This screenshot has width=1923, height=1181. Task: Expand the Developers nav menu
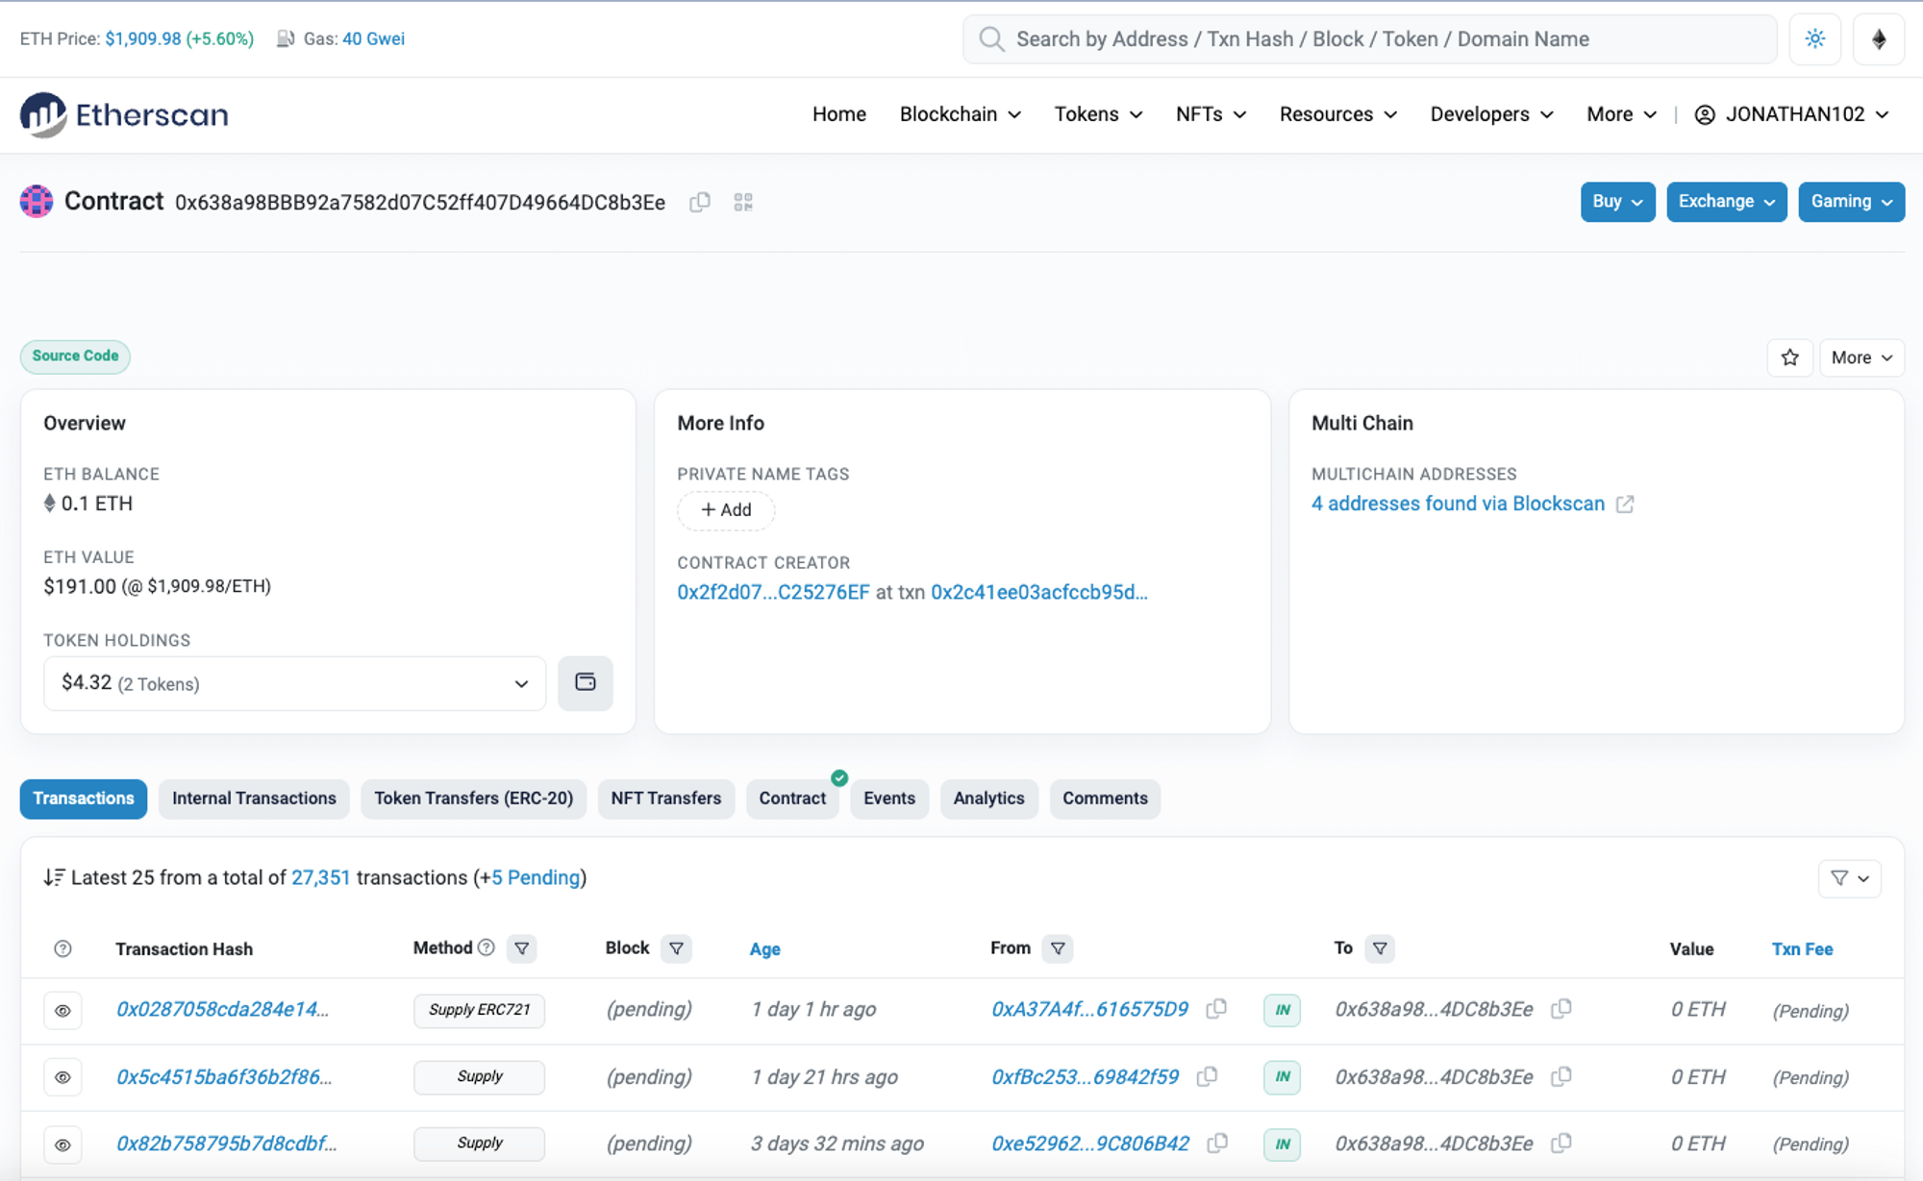[x=1491, y=114]
